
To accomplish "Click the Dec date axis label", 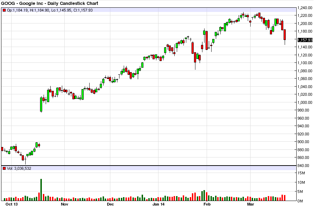I will [110, 204].
